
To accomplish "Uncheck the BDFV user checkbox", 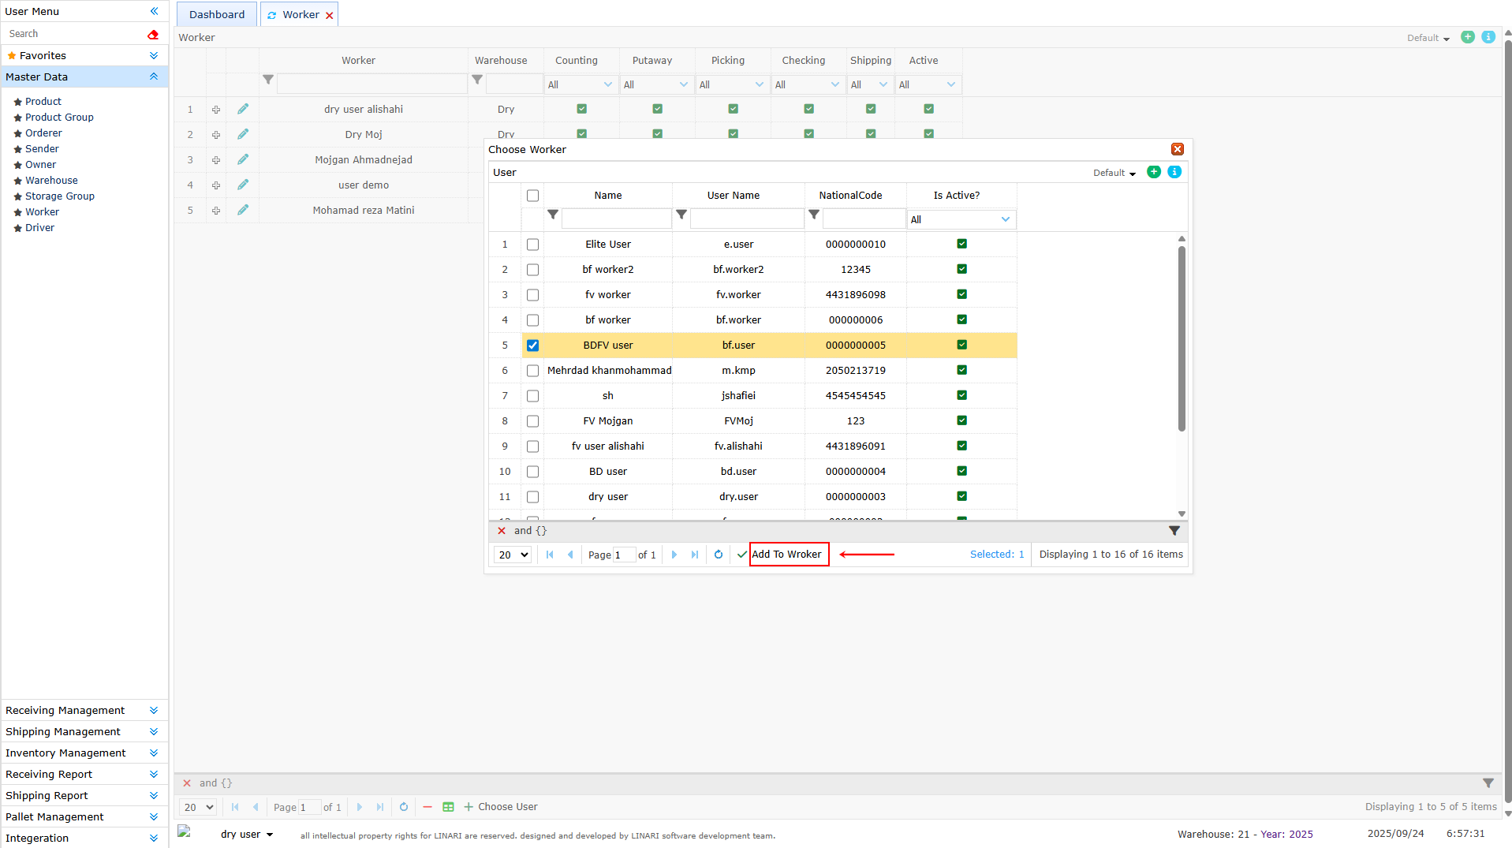I will pyautogui.click(x=532, y=346).
